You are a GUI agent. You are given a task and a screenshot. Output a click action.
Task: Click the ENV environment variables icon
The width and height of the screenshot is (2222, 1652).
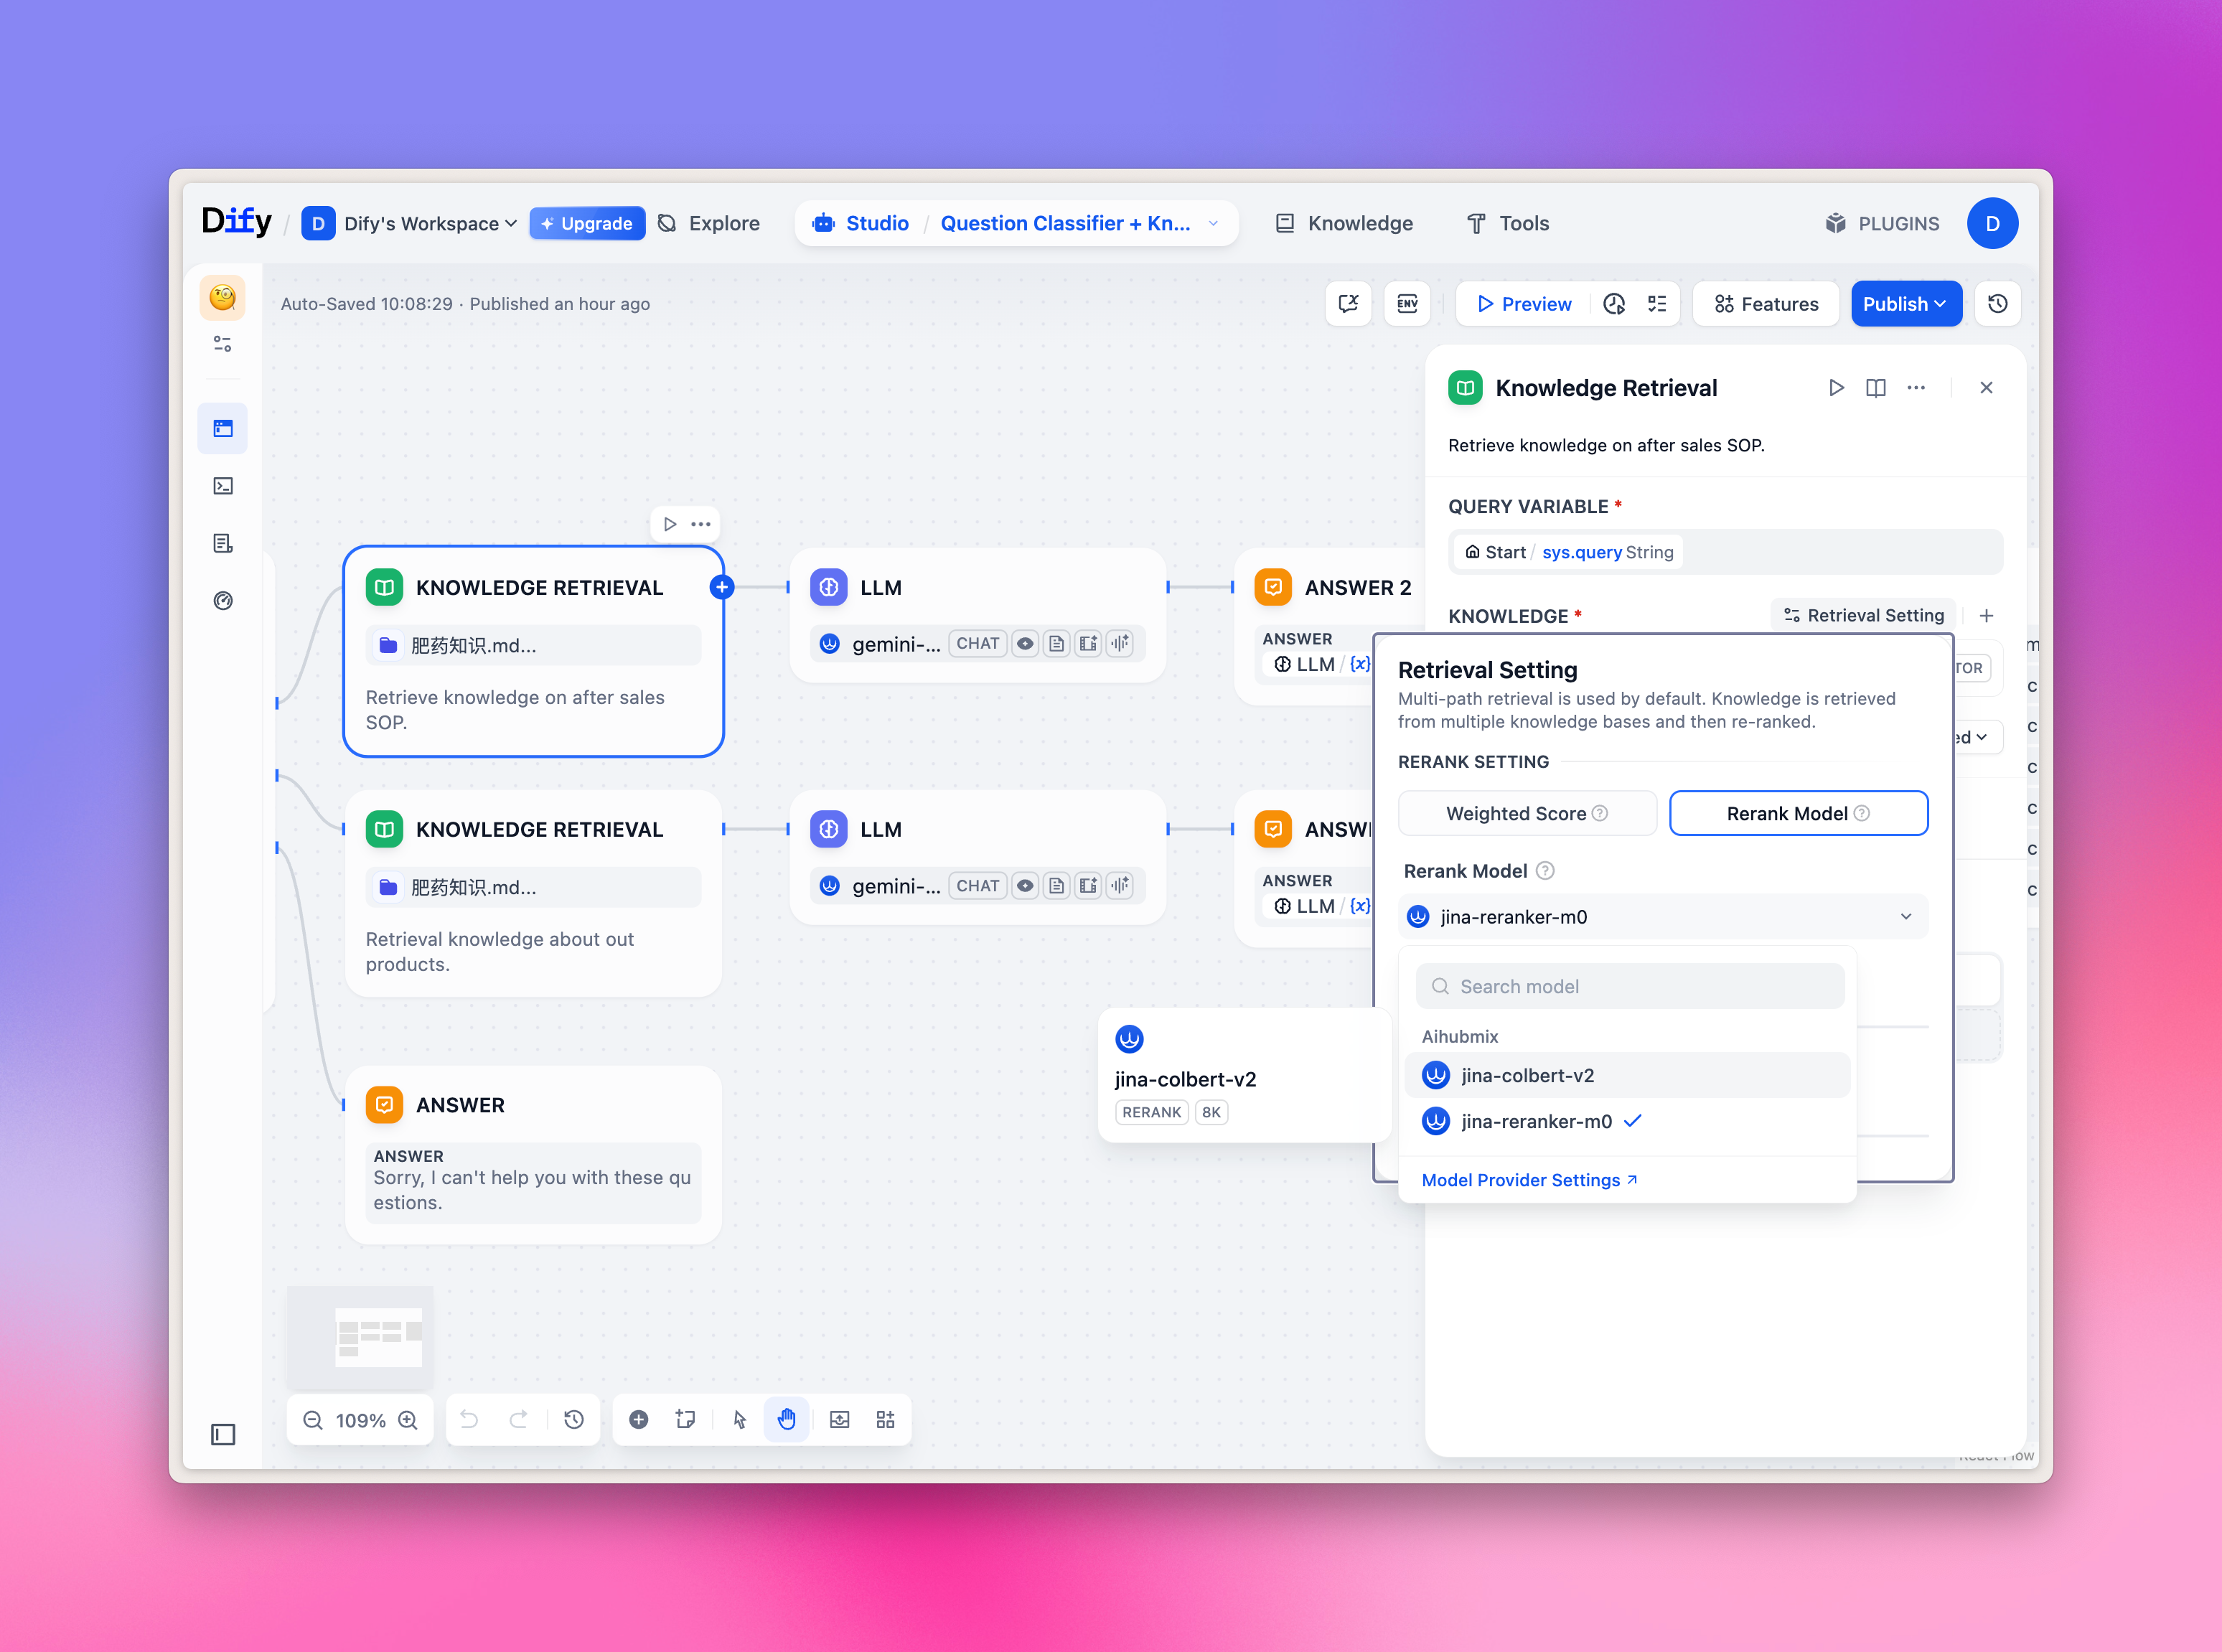pos(1406,304)
